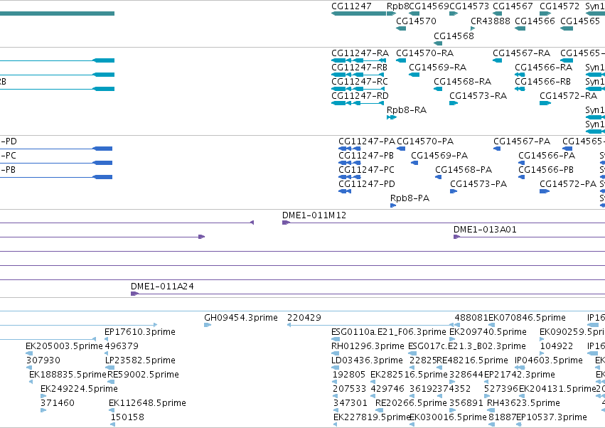
Task: Click EST feature 104922
Action: click(x=557, y=346)
